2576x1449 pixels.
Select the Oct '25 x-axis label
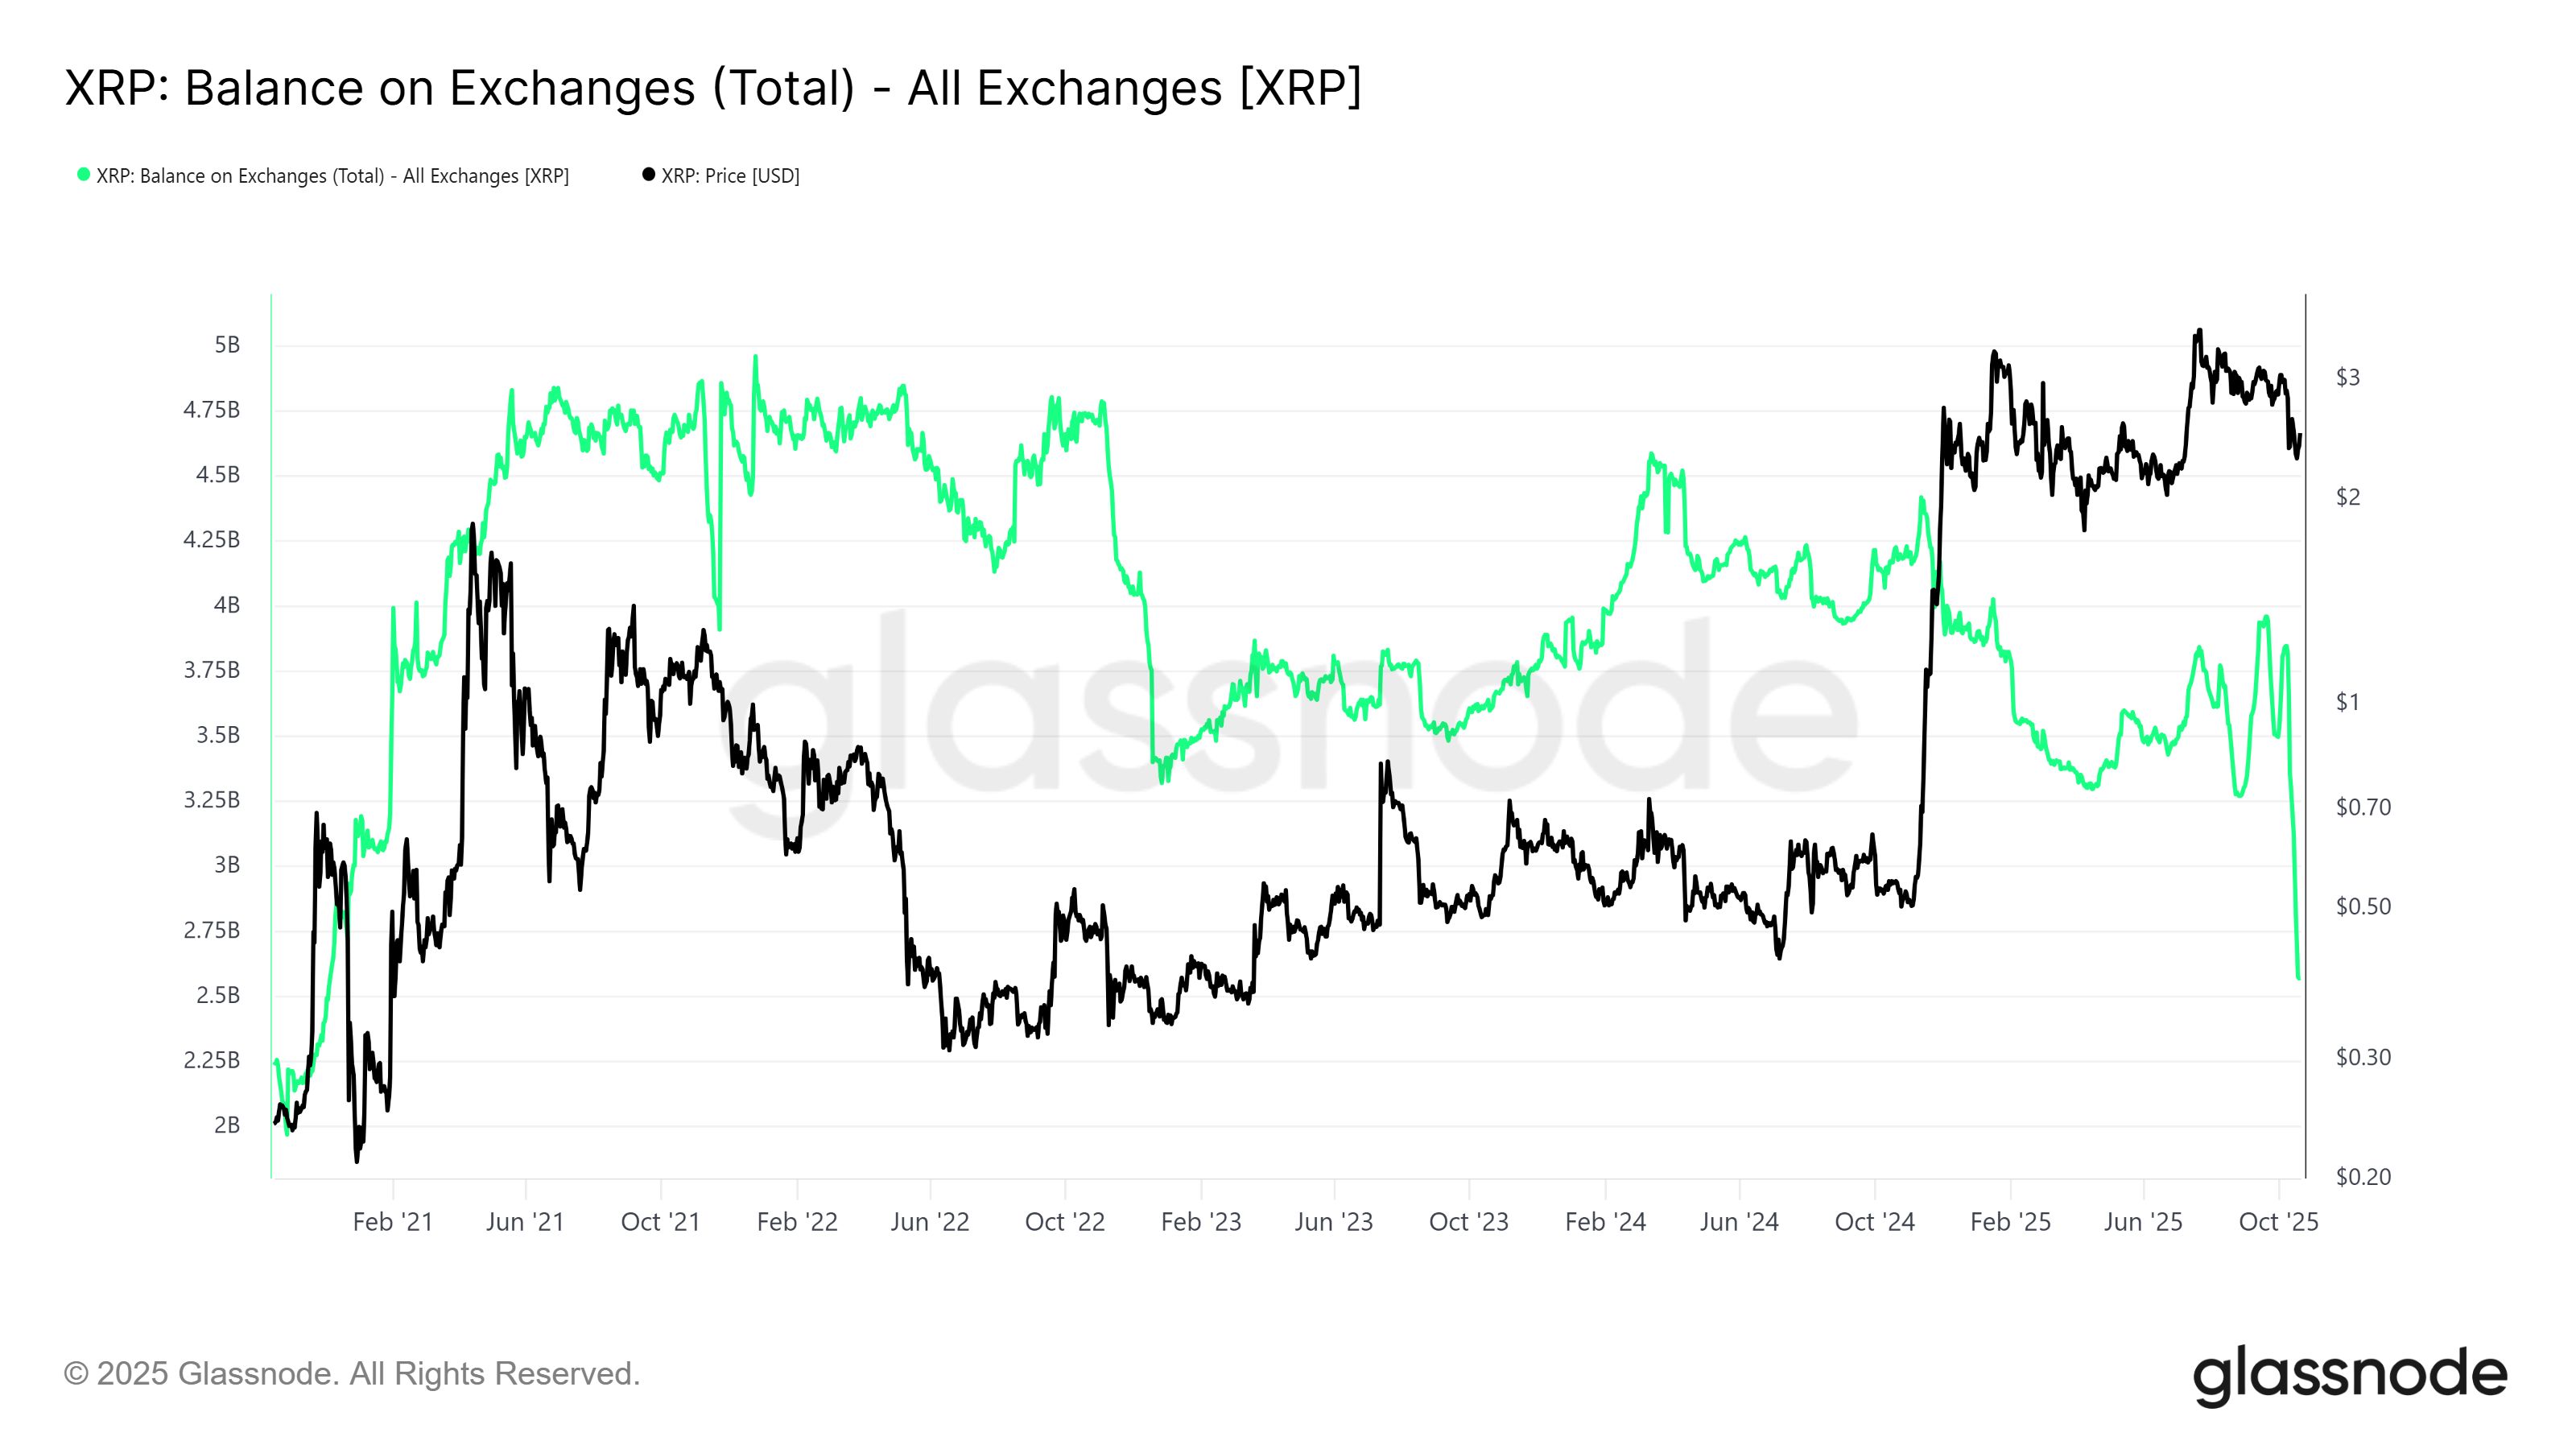pyautogui.click(x=2278, y=1222)
